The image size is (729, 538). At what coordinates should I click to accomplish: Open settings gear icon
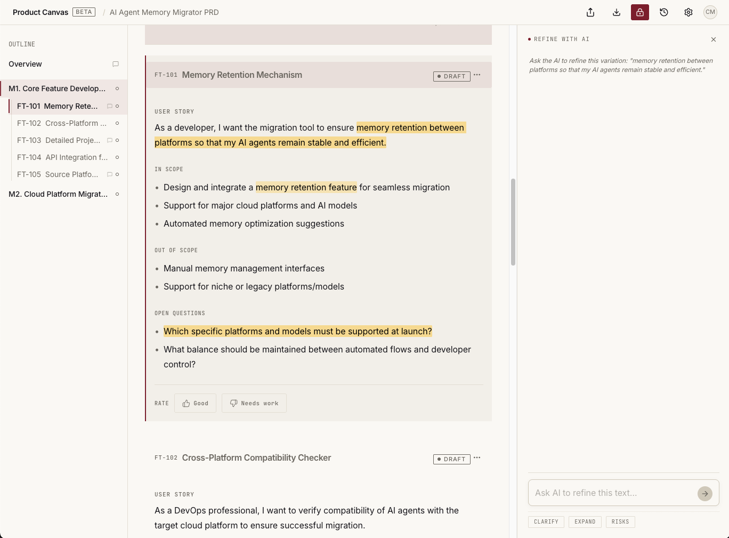click(689, 12)
